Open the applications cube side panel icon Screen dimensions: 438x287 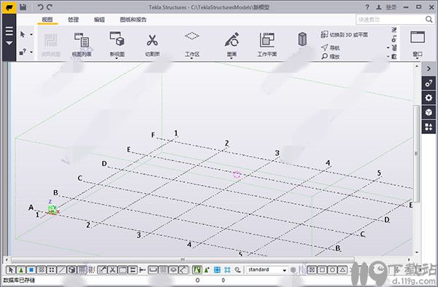pyautogui.click(x=429, y=112)
